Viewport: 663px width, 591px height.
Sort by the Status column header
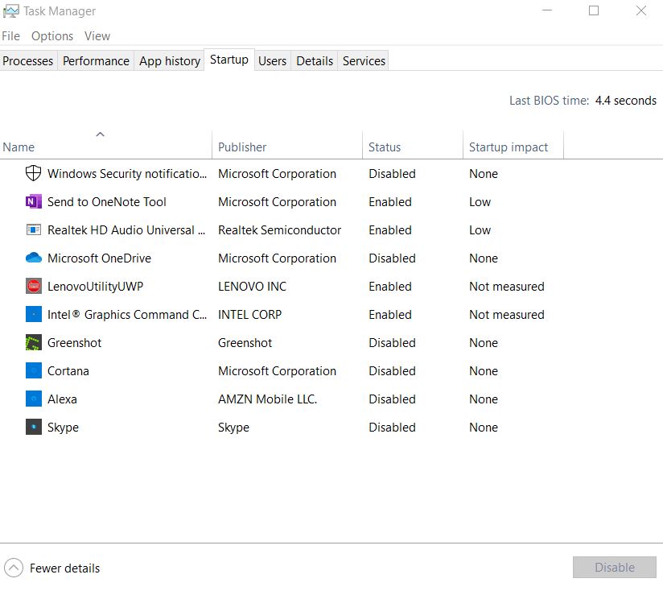click(x=413, y=146)
